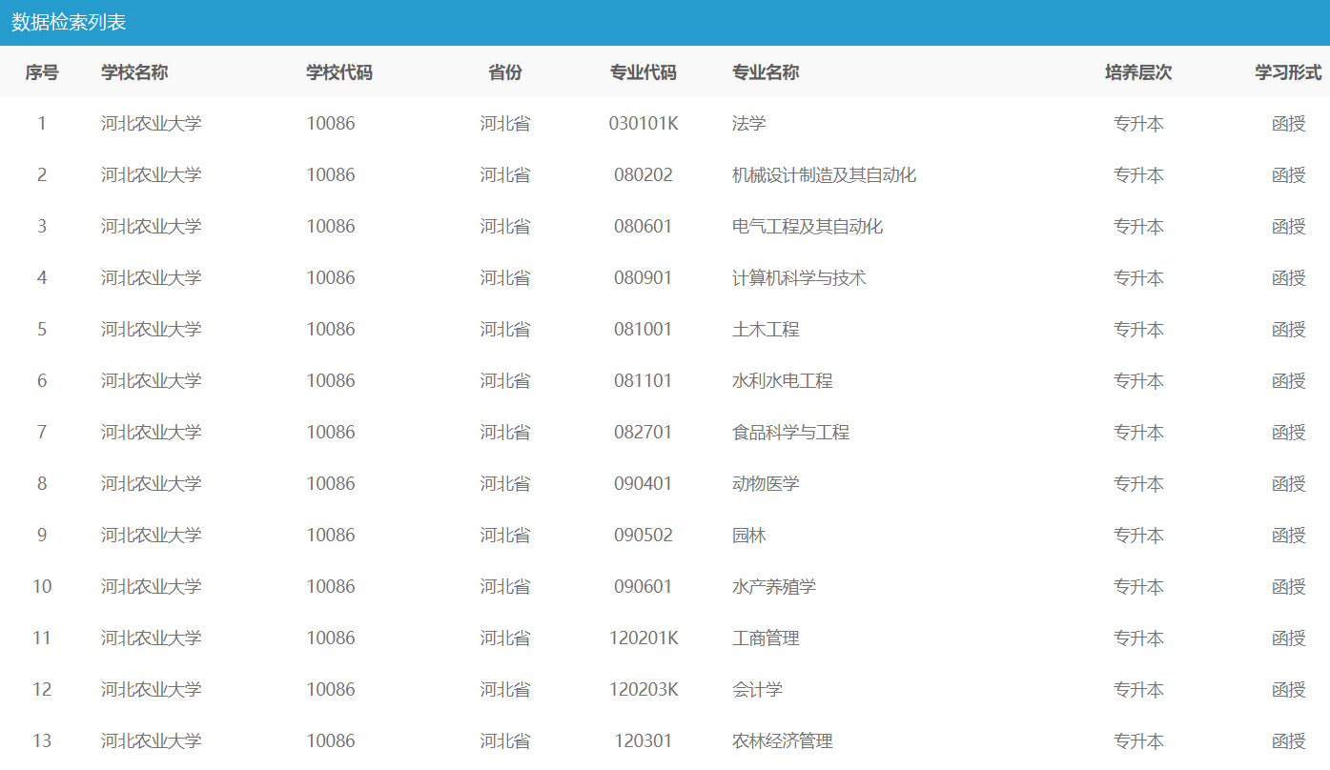
Task: Click sequence number 13
Action: [x=42, y=741]
